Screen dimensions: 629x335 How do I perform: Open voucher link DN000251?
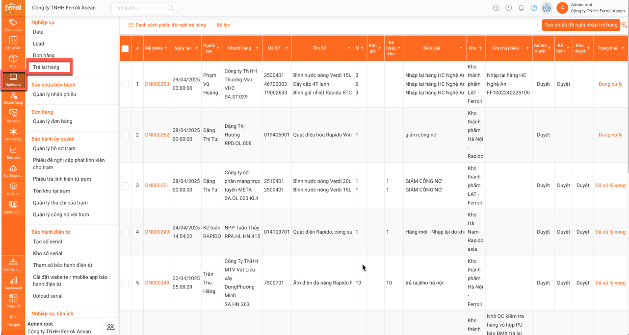[157, 186]
